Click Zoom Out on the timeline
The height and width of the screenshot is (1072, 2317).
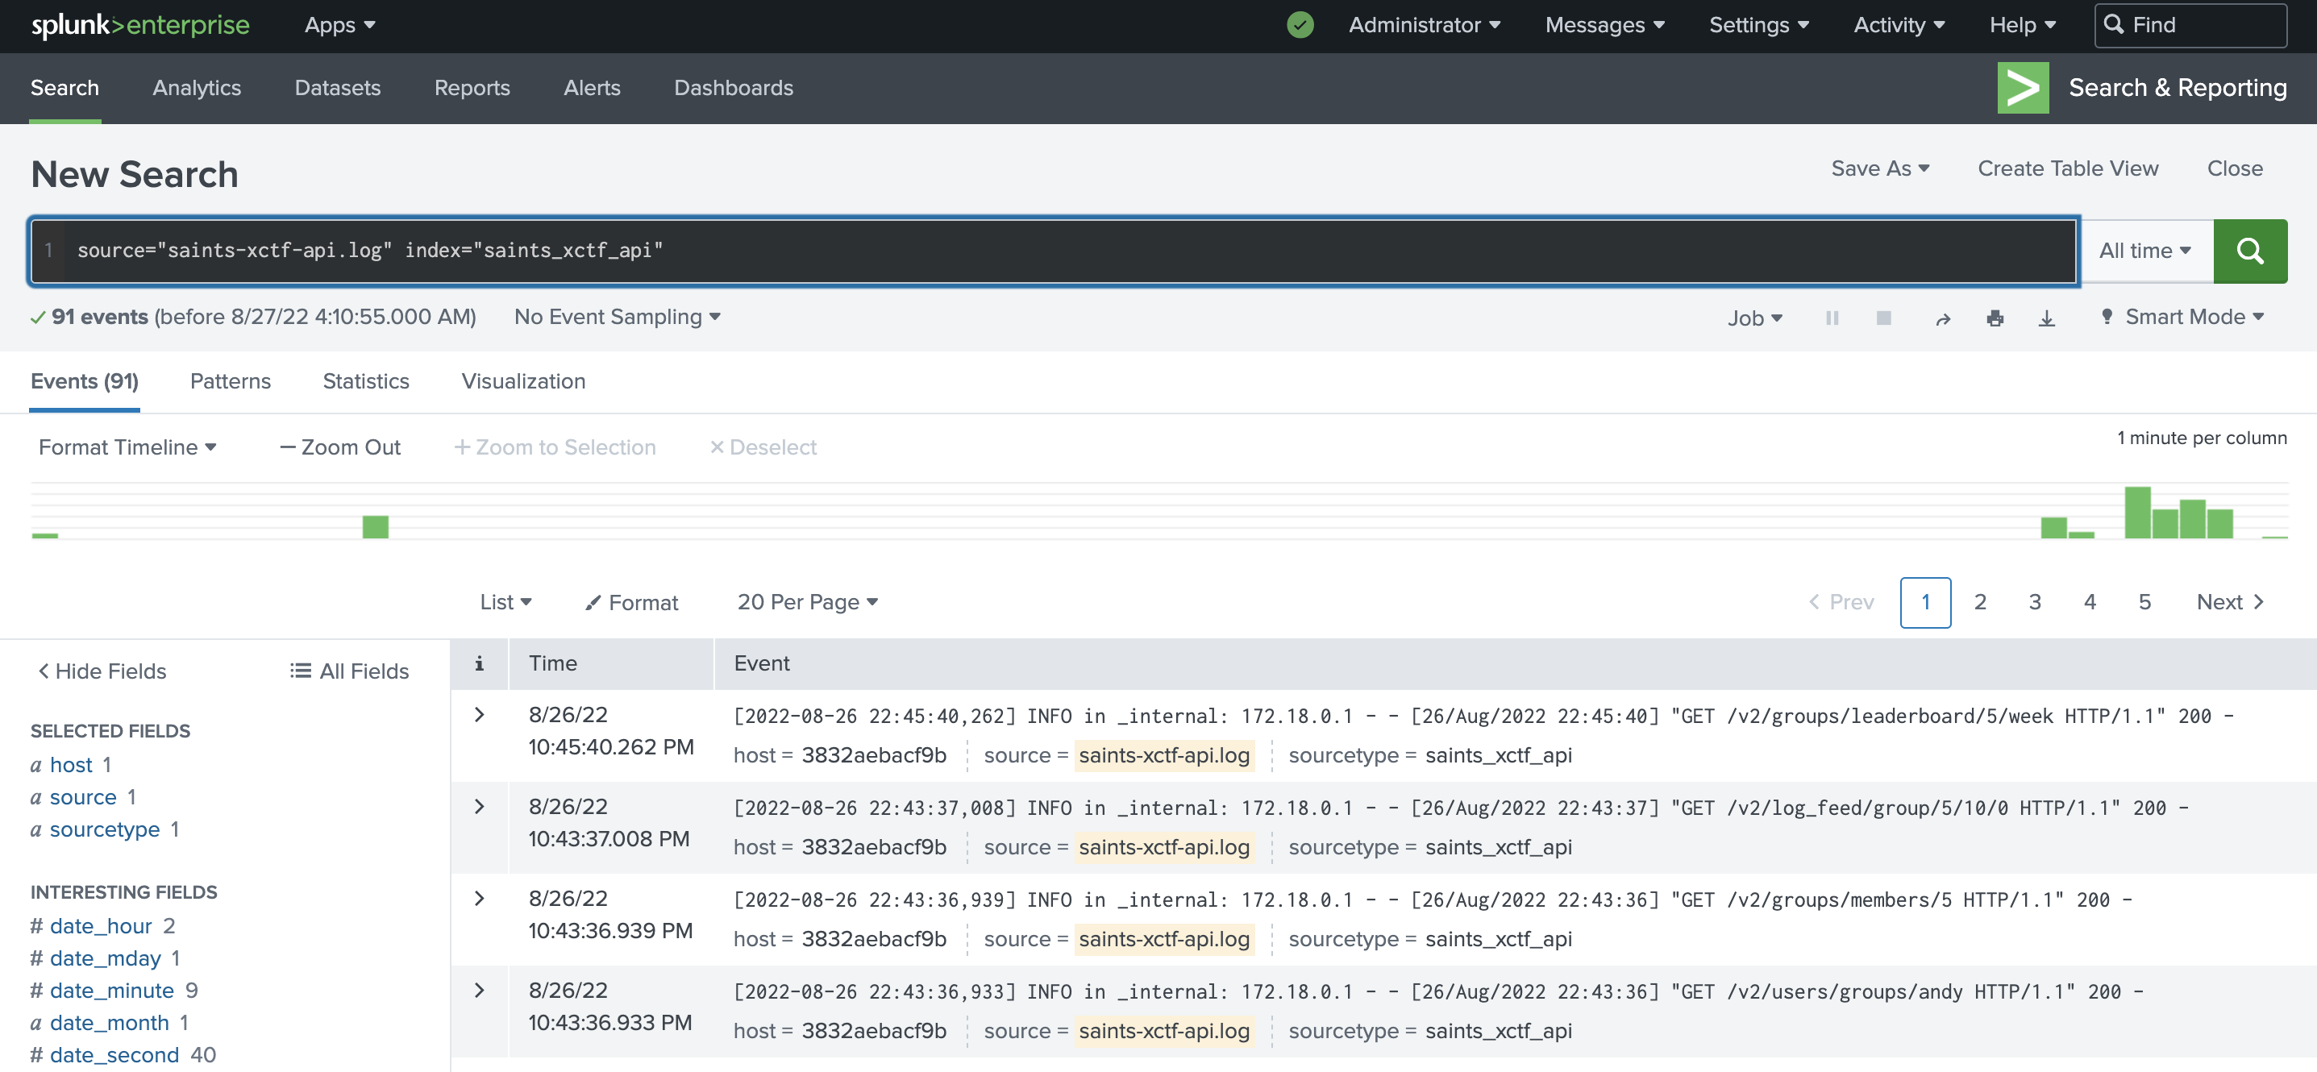pos(341,447)
